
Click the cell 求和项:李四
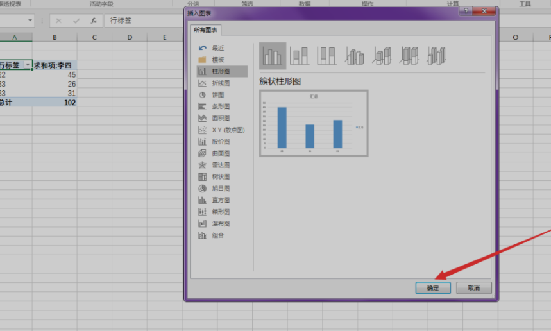click(55, 65)
